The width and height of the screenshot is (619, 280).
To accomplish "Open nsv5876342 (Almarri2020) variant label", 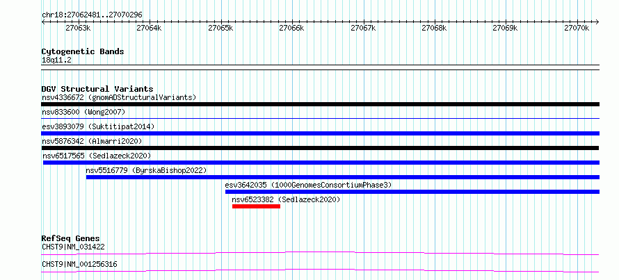I will tap(92, 141).
